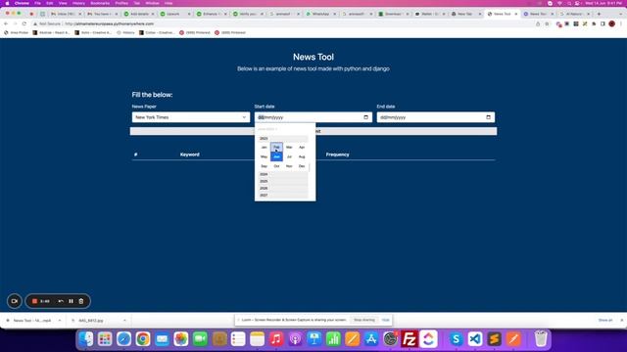The width and height of the screenshot is (627, 352).
Task: Delete the Loom recording with the trash icon
Action: point(81,301)
